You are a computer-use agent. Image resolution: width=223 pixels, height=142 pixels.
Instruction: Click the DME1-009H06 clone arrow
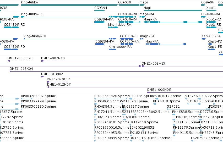pos(149,92)
